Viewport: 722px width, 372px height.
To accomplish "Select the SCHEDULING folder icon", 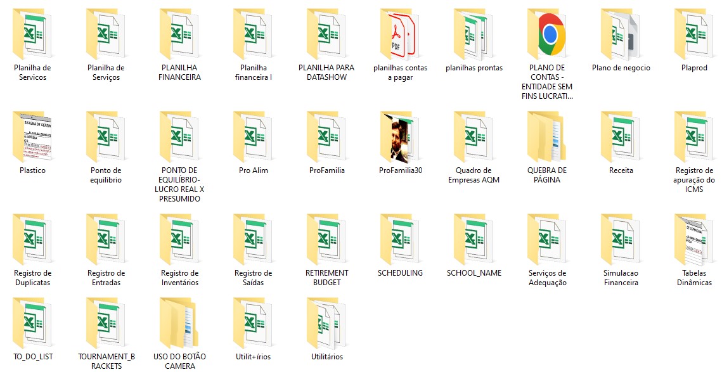I will coord(400,238).
